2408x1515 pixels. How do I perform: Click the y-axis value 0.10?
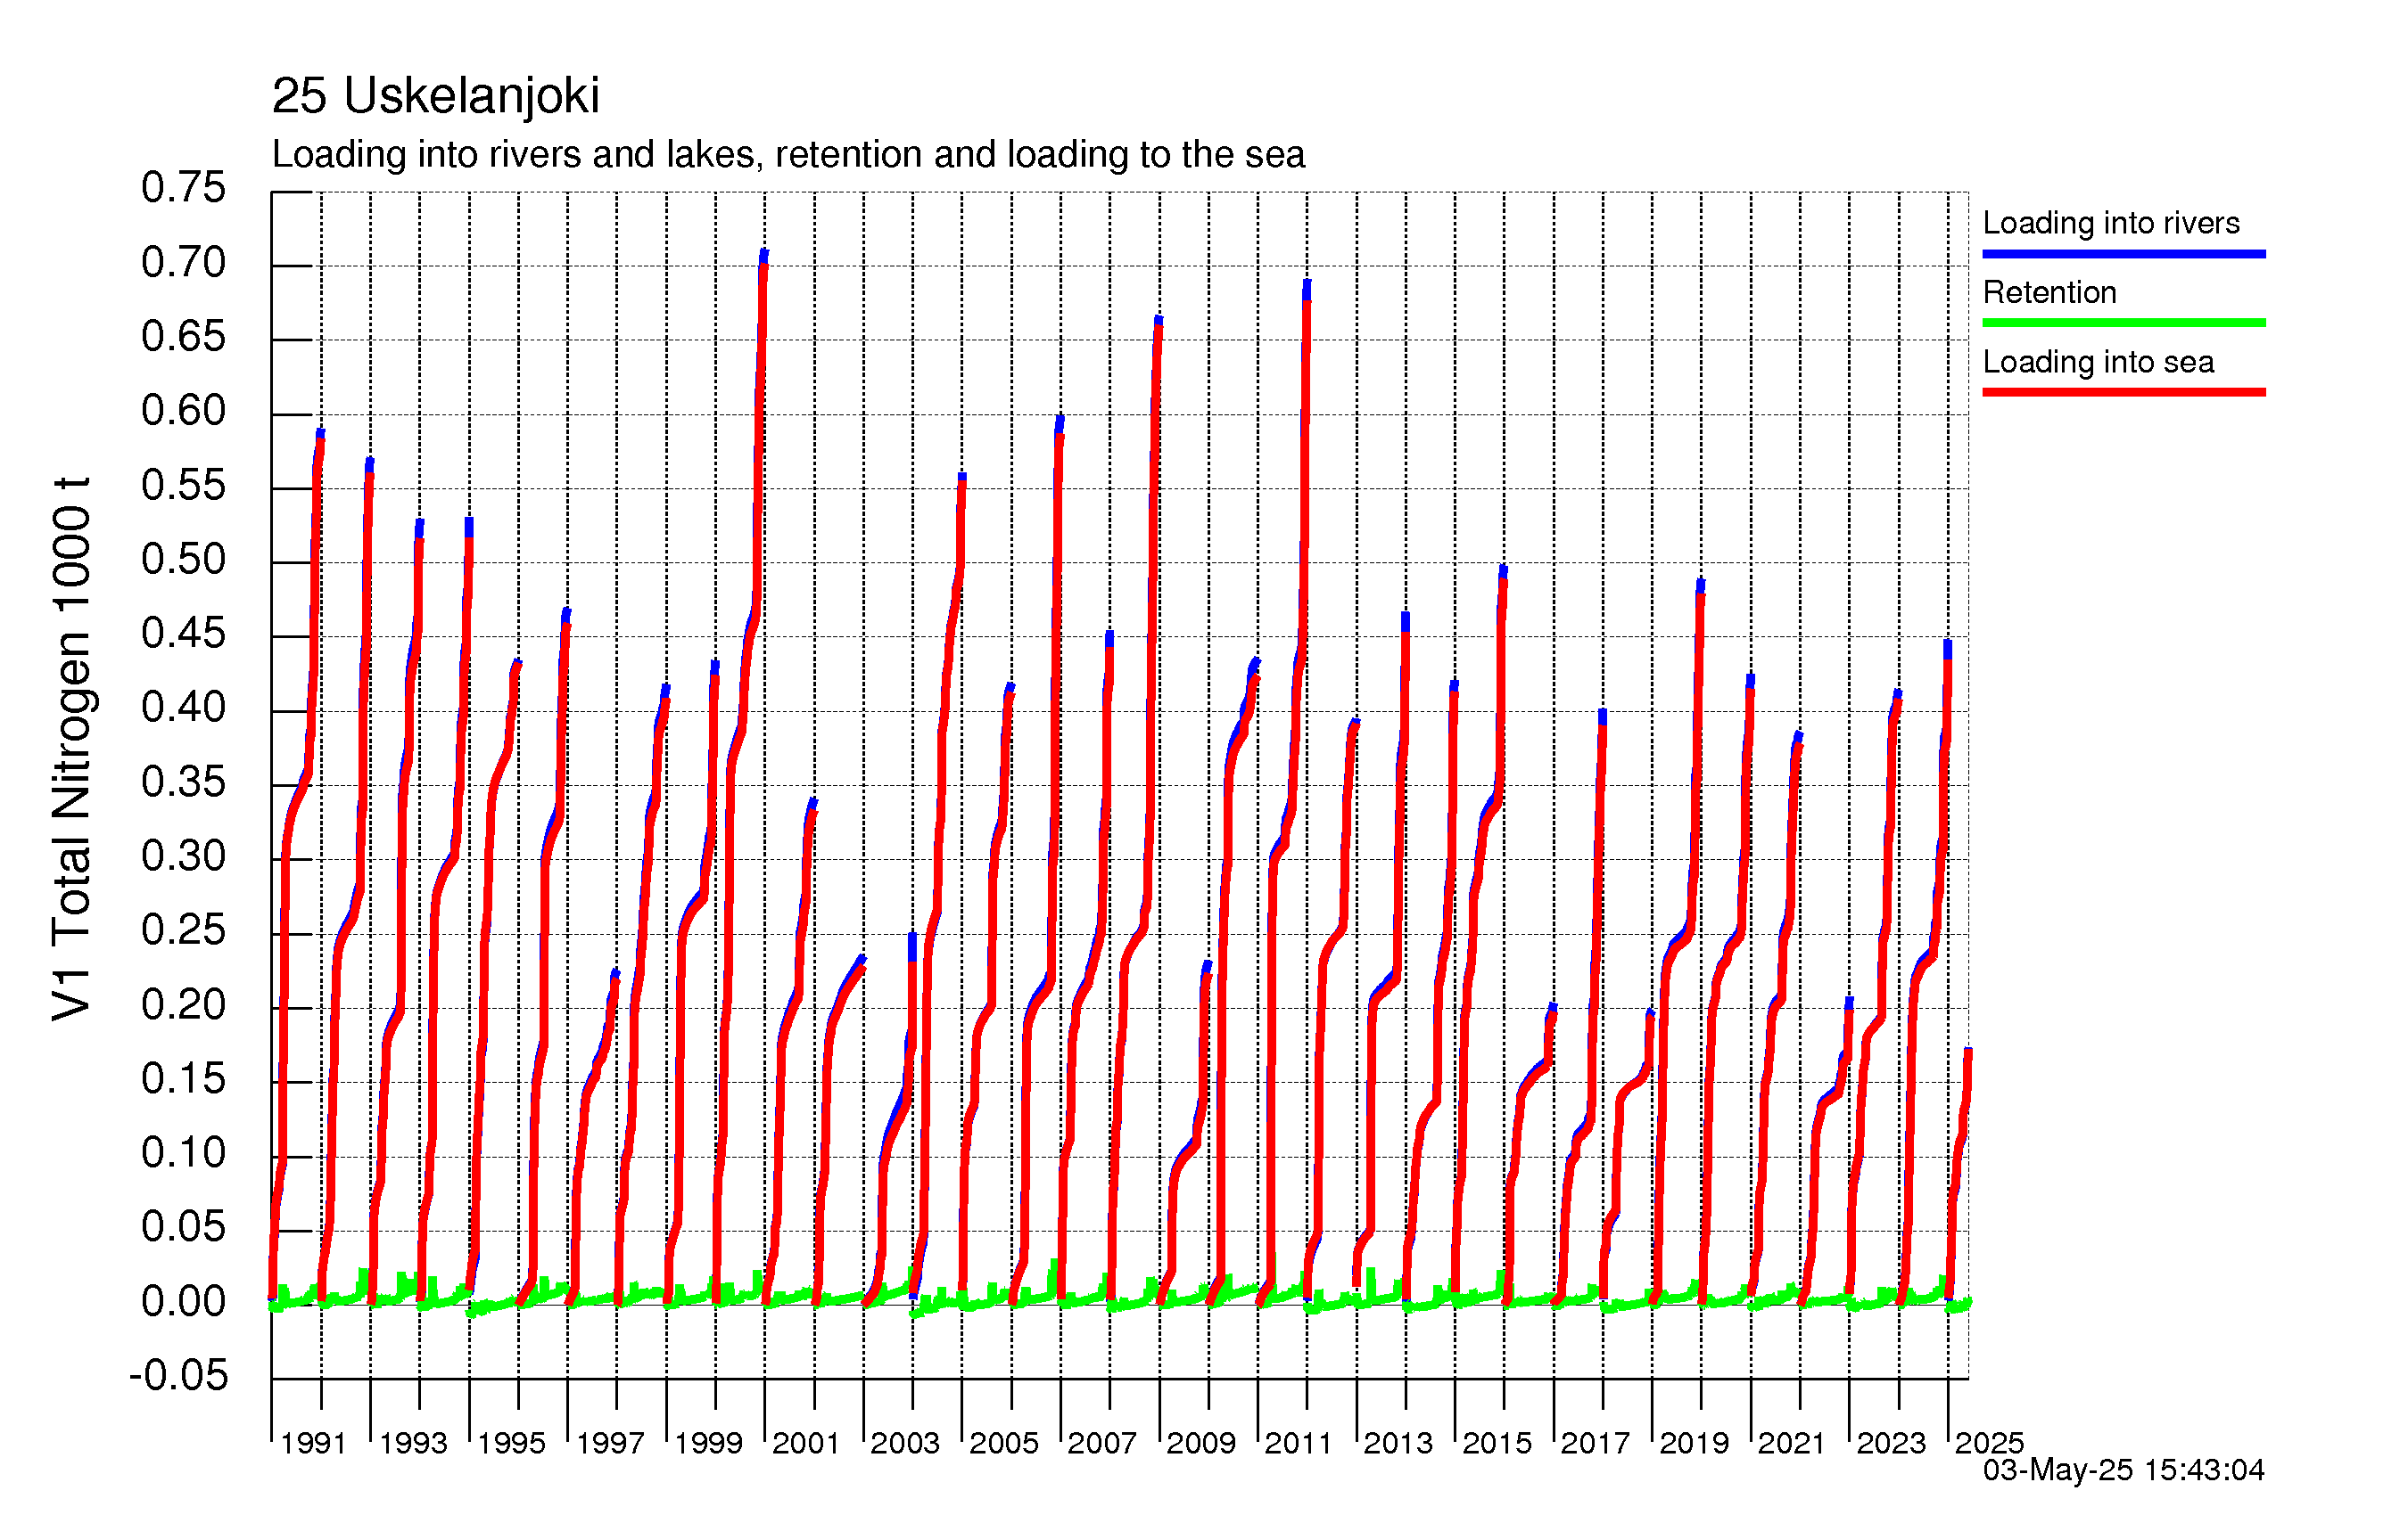pyautogui.click(x=183, y=1153)
